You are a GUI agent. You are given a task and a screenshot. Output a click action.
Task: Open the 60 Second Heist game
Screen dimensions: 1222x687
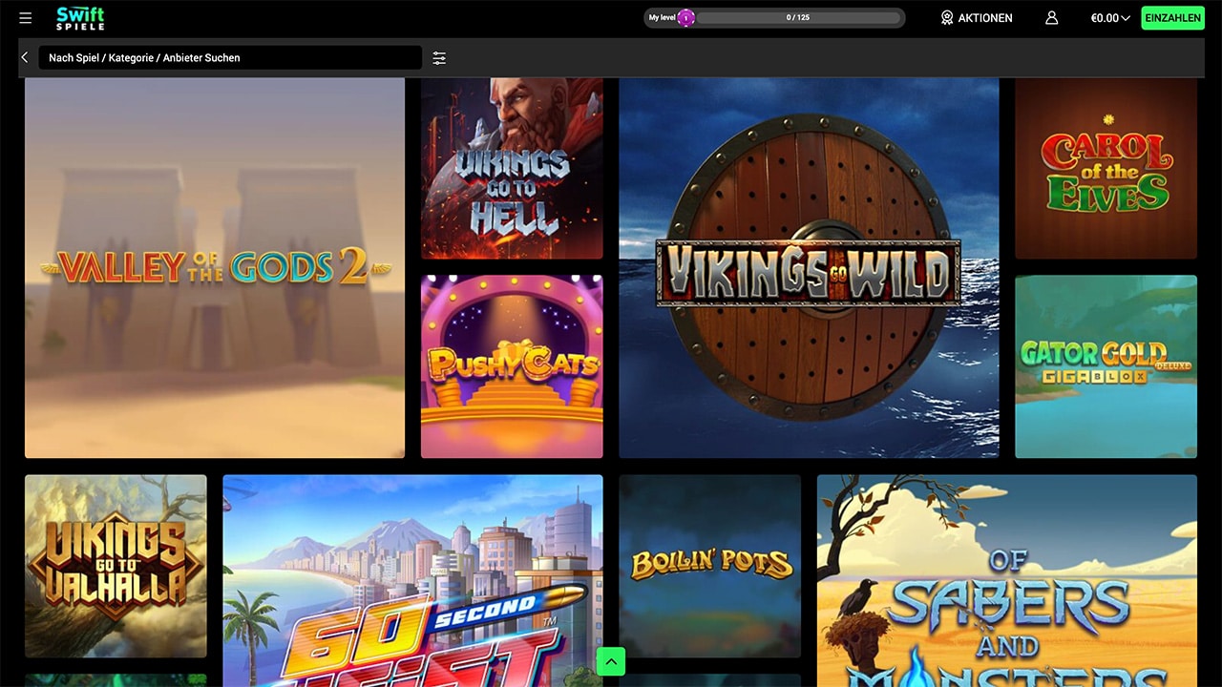(x=412, y=581)
